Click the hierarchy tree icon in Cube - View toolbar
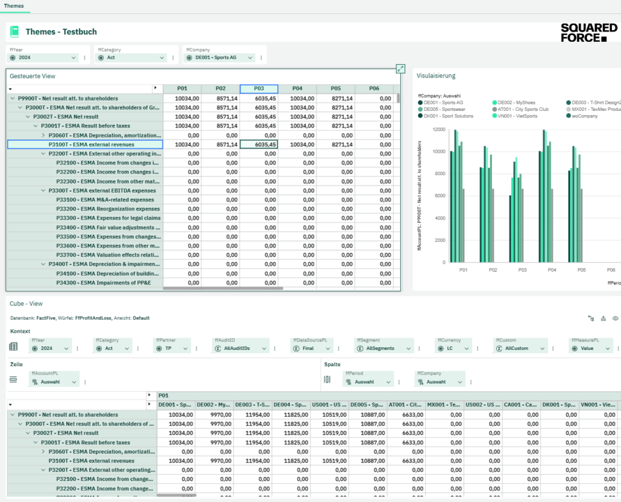 click(591, 318)
